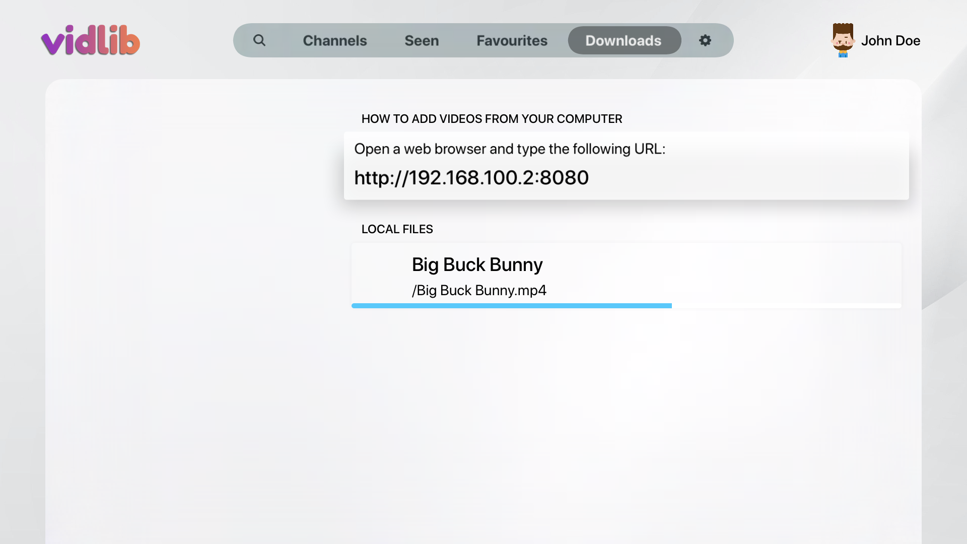Click the http://192.168.100.2:8080 URL text

pyautogui.click(x=471, y=178)
